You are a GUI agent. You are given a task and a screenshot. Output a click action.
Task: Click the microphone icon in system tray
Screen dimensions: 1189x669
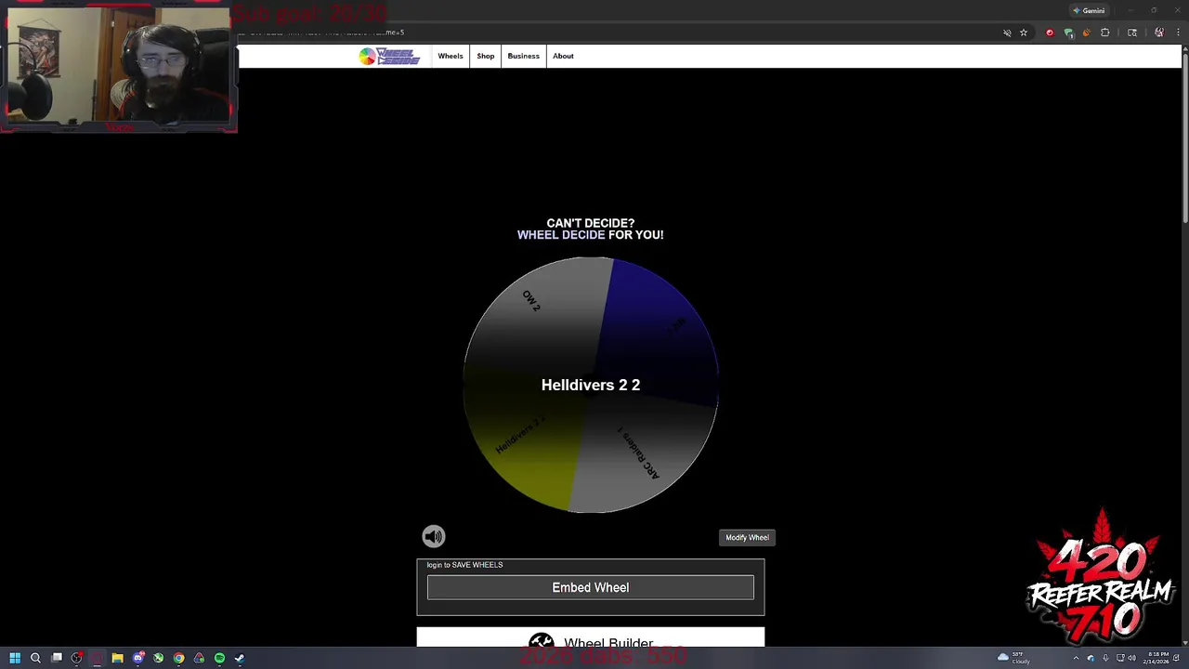[x=1105, y=658]
